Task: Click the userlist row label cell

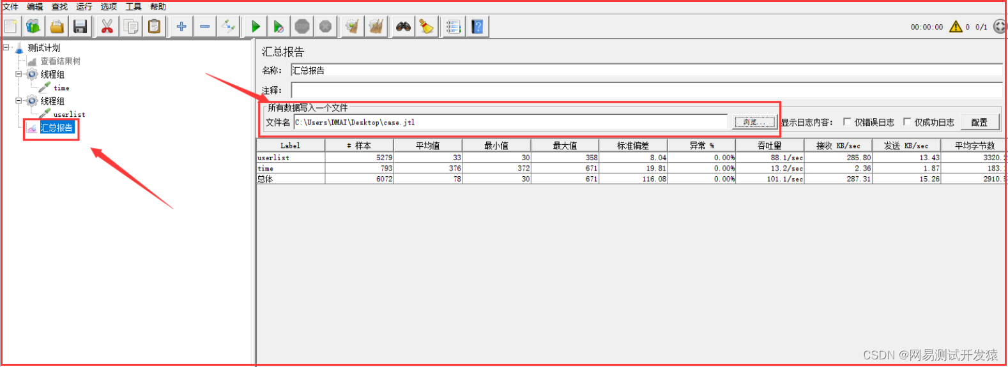Action: [291, 157]
